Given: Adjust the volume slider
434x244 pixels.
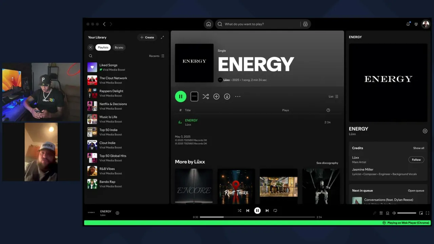Looking at the screenshot, I should tap(407, 213).
